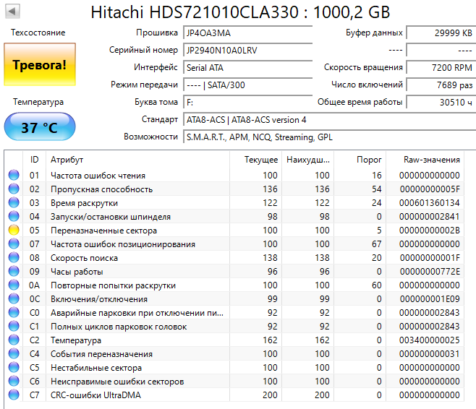Click the Общее время работы field 30510 ч
Screen dimensions: 476x409
coord(441,102)
